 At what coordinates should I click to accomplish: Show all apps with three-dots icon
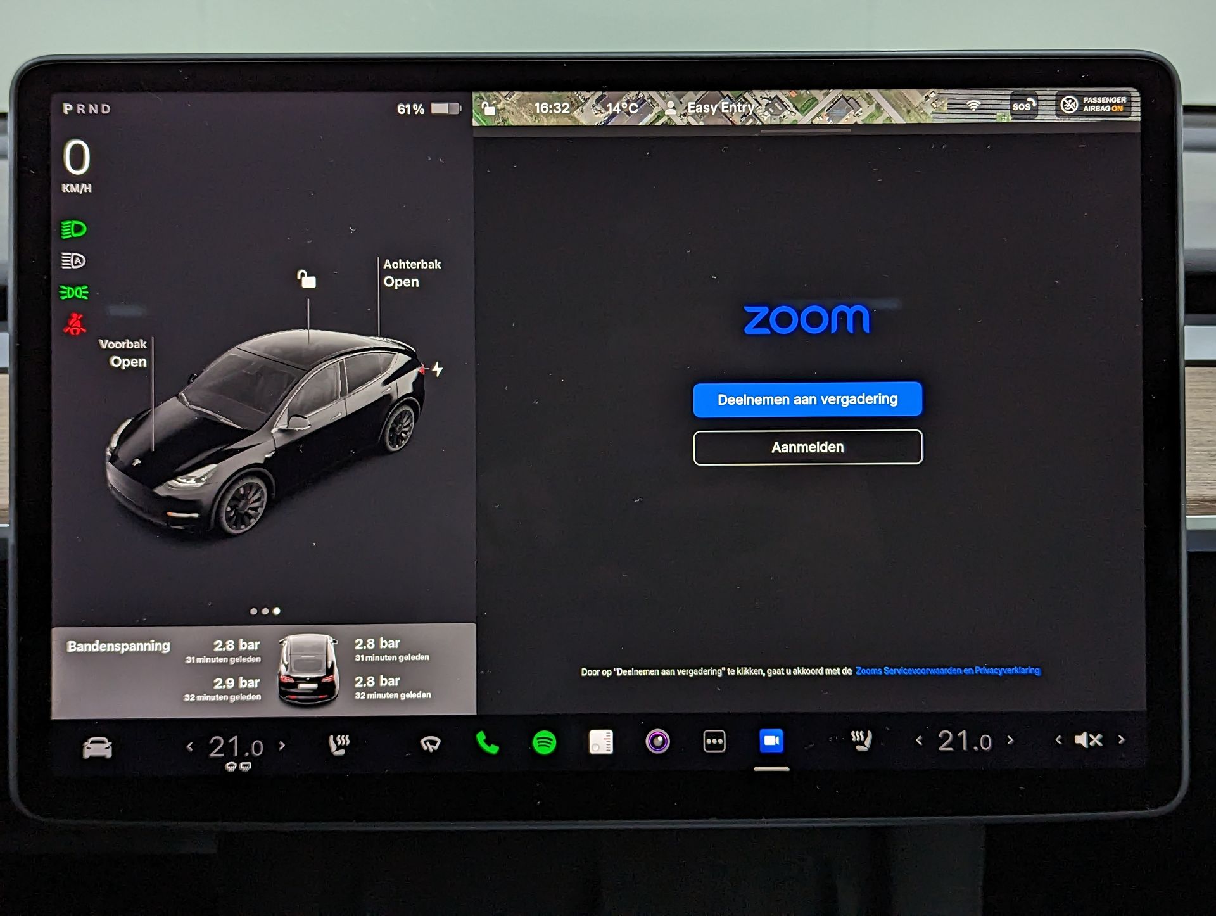coord(714,741)
